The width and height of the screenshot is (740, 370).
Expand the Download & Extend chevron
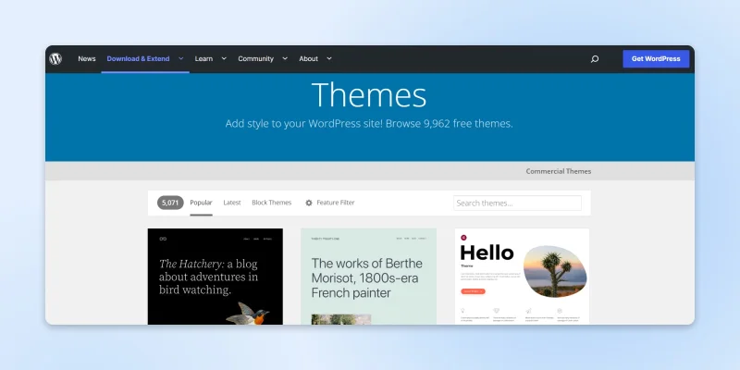coord(180,58)
